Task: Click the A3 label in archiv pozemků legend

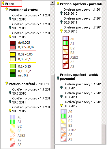Action: click(x=70, y=139)
